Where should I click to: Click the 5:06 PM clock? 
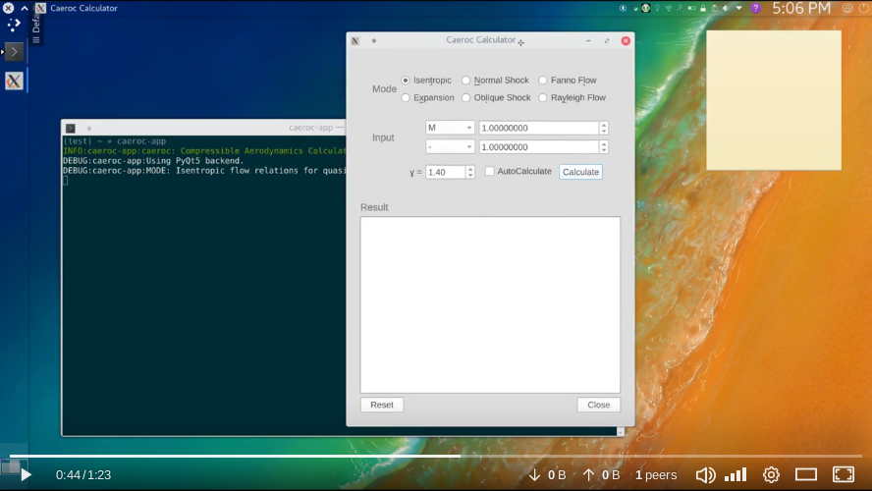click(x=801, y=8)
